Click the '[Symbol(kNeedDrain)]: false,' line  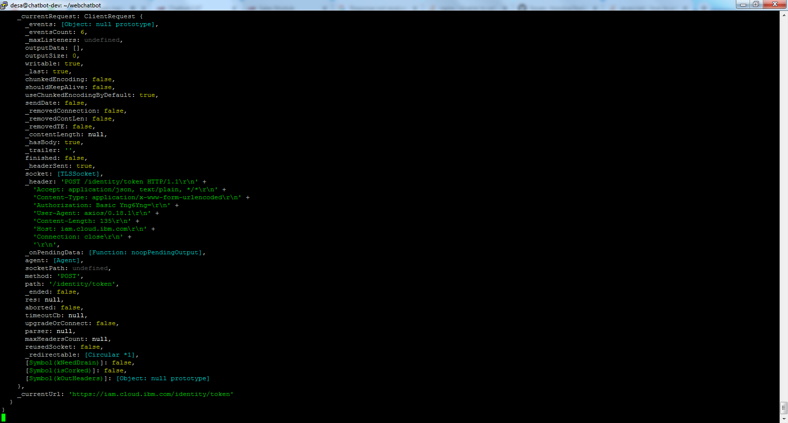click(x=80, y=363)
